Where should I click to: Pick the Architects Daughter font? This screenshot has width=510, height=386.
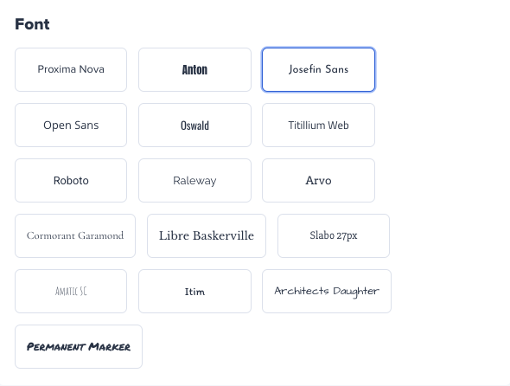click(327, 291)
